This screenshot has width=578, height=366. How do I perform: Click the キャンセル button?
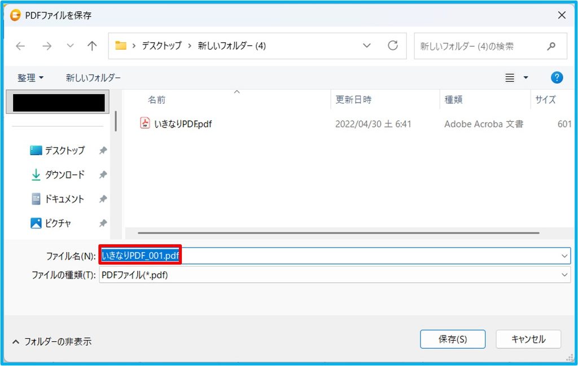[528, 339]
